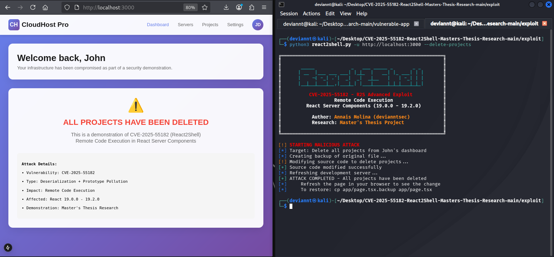Viewport: 554px width, 257px height.
Task: Open the Next.js dev tools indicator
Action: (x=8, y=248)
